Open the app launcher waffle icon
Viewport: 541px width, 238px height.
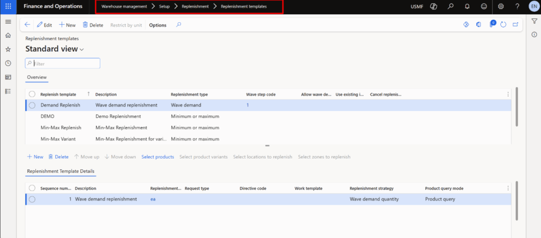[x=8, y=6]
